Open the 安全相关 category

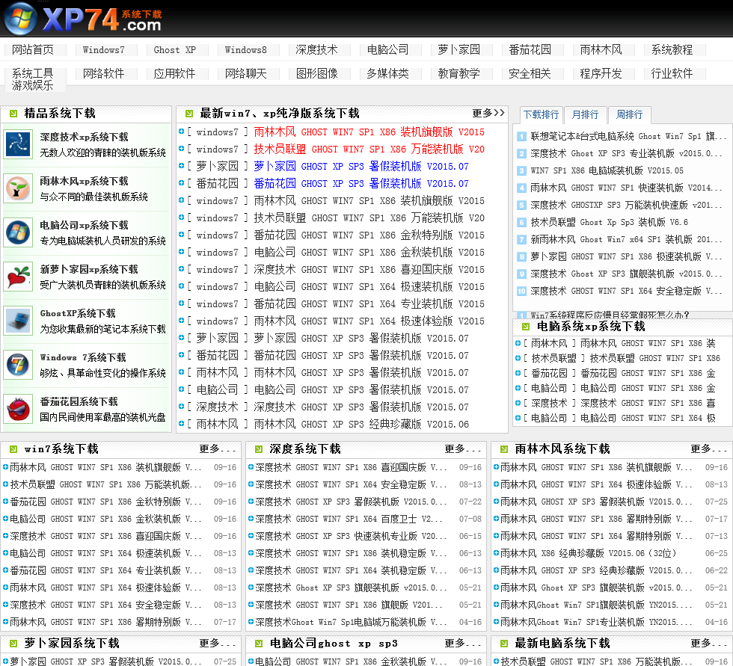point(530,74)
